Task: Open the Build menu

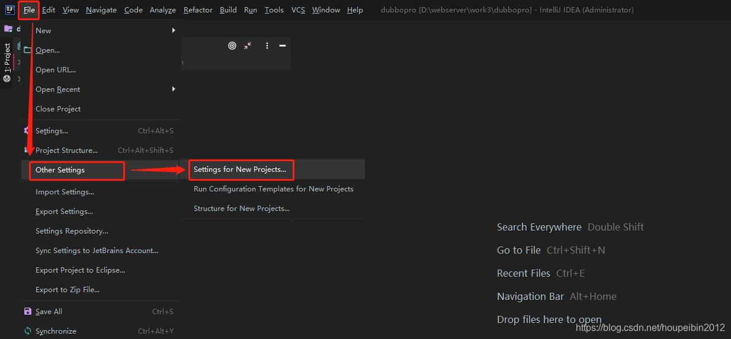Action: pos(228,10)
